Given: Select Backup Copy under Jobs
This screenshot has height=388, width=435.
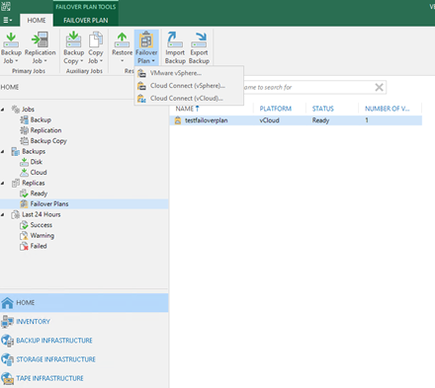Looking at the screenshot, I should (x=48, y=141).
